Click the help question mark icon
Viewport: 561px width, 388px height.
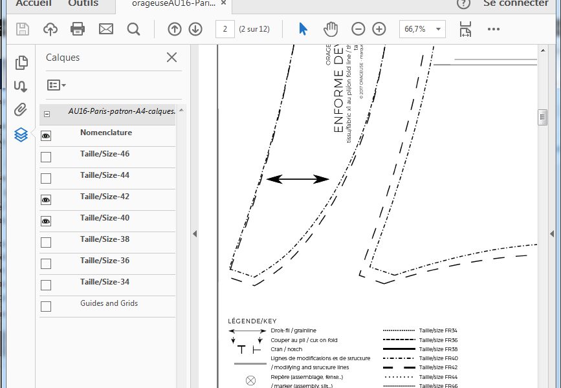pos(463,4)
